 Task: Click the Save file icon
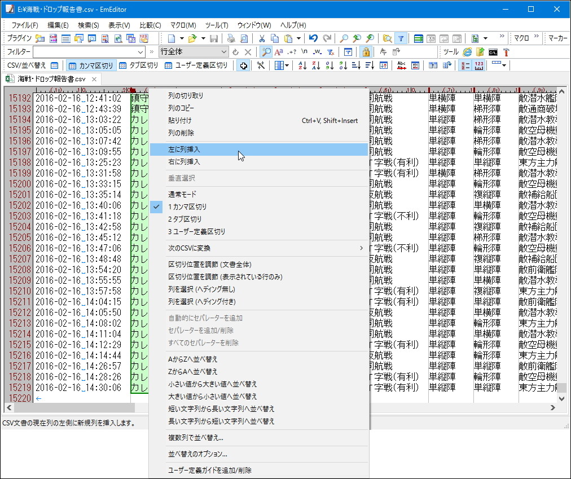point(214,38)
